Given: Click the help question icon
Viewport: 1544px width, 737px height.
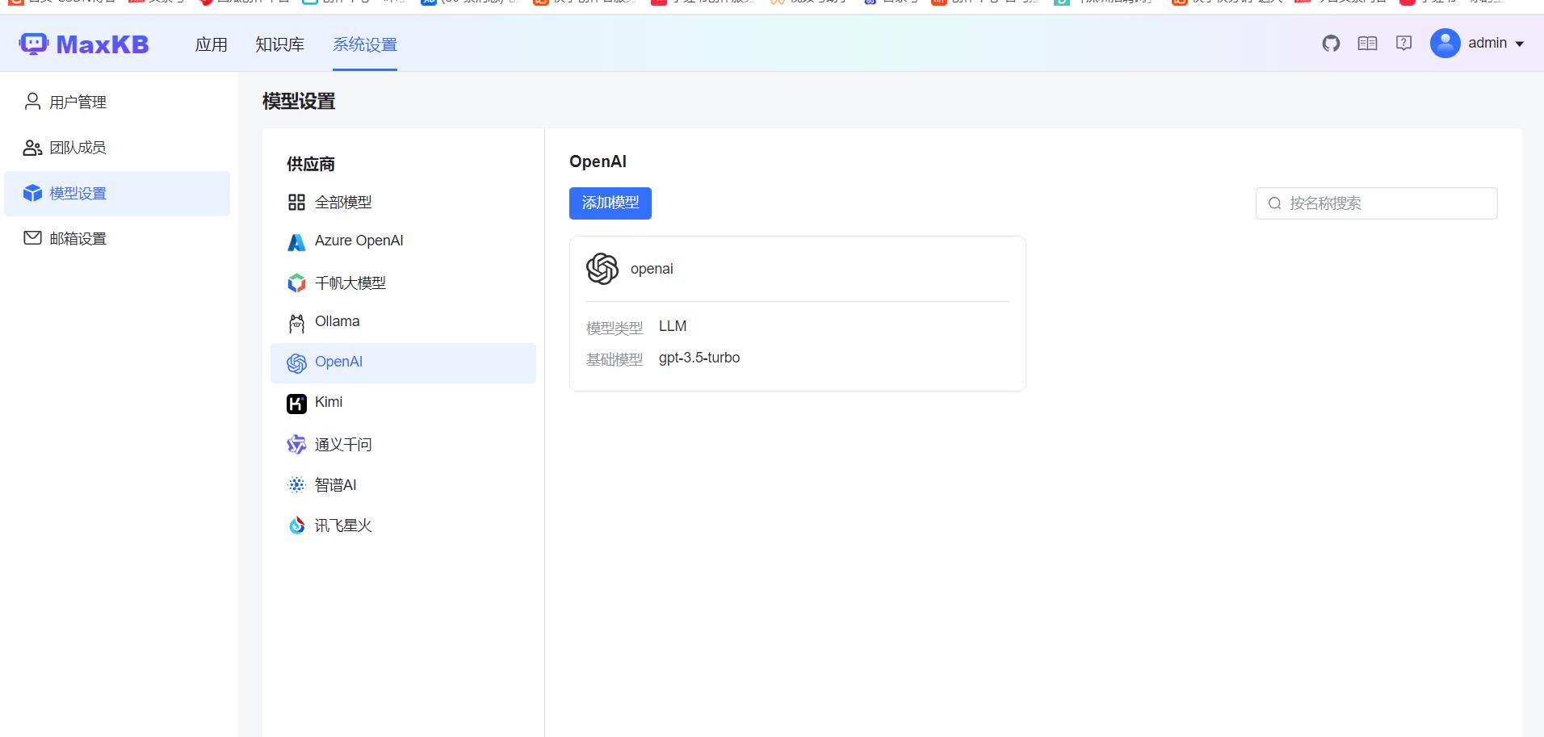Looking at the screenshot, I should 1403,44.
